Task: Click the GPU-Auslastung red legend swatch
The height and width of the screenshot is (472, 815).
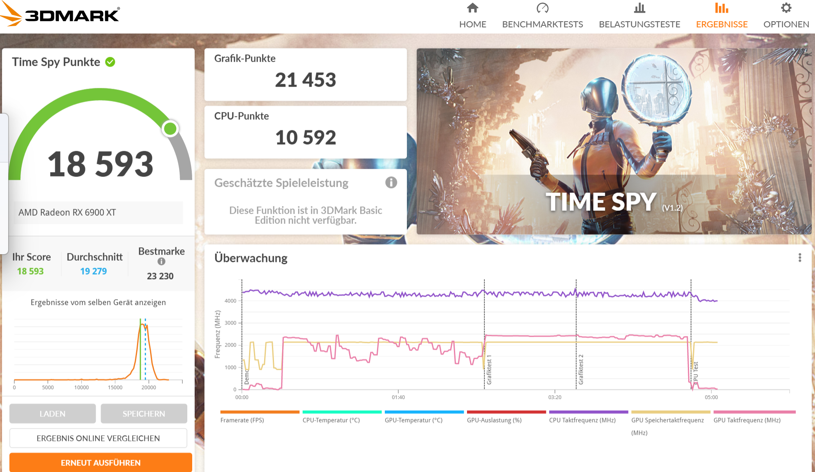Action: (506, 412)
